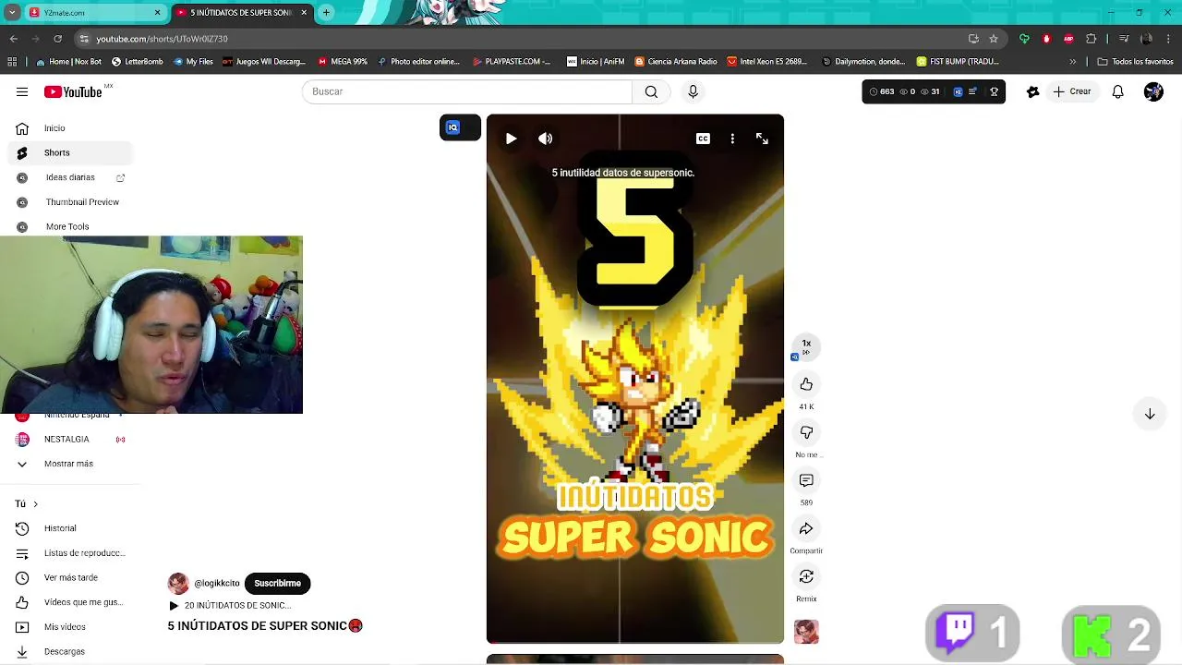Bookmark this page with the star
This screenshot has height=665, width=1182.
[x=994, y=39]
